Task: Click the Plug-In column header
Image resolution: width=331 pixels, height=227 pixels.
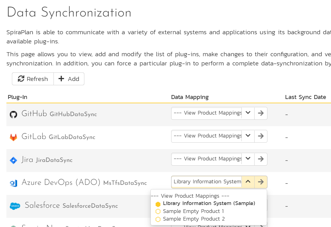Action: pyautogui.click(x=17, y=97)
